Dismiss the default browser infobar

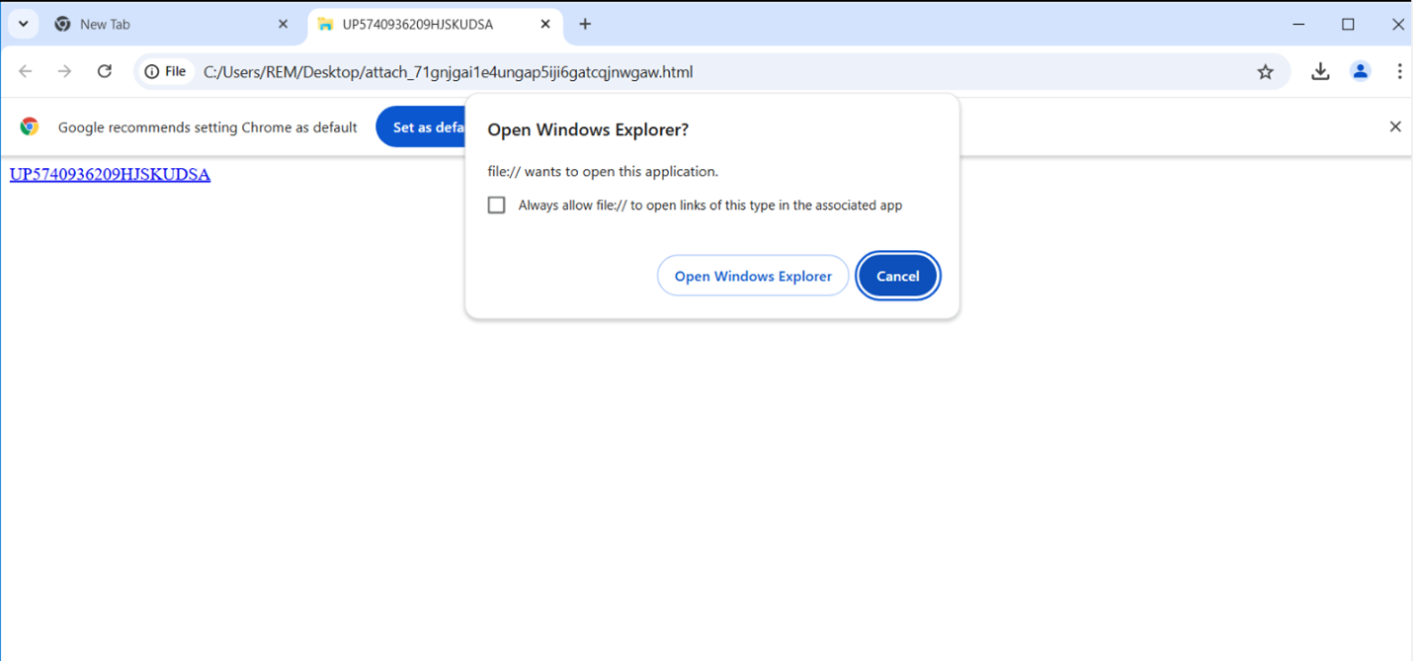coord(1395,126)
